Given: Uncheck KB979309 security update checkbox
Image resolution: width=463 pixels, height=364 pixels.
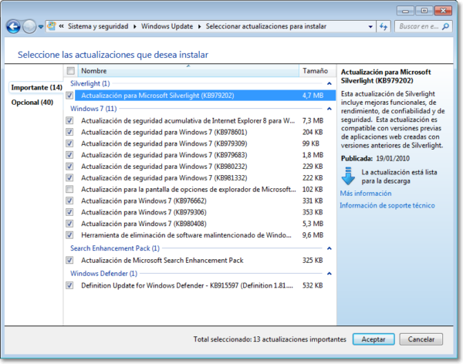Looking at the screenshot, I should coord(69,143).
